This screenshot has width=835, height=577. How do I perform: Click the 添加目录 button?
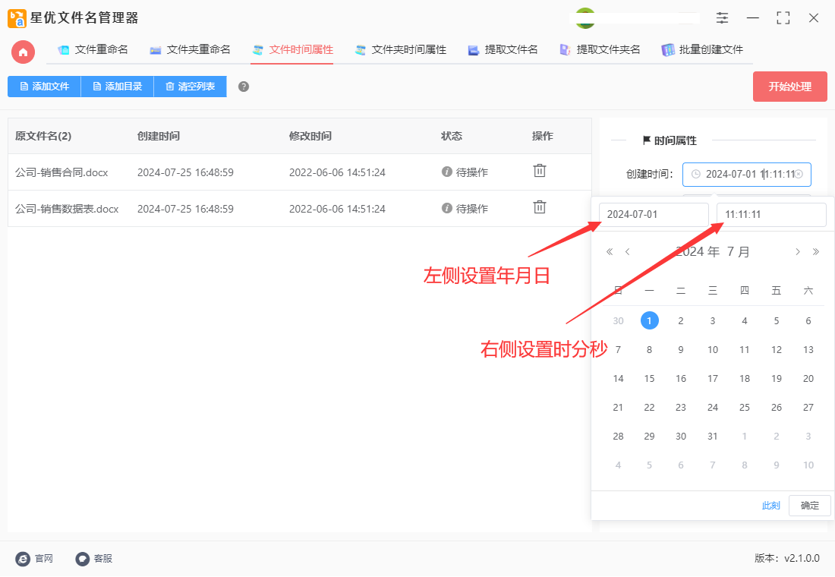click(x=117, y=87)
